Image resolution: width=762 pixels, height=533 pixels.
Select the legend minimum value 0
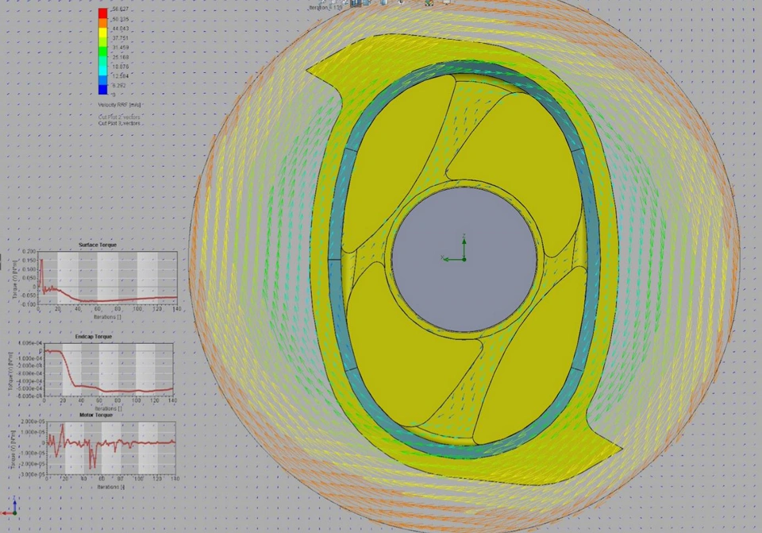coord(114,95)
